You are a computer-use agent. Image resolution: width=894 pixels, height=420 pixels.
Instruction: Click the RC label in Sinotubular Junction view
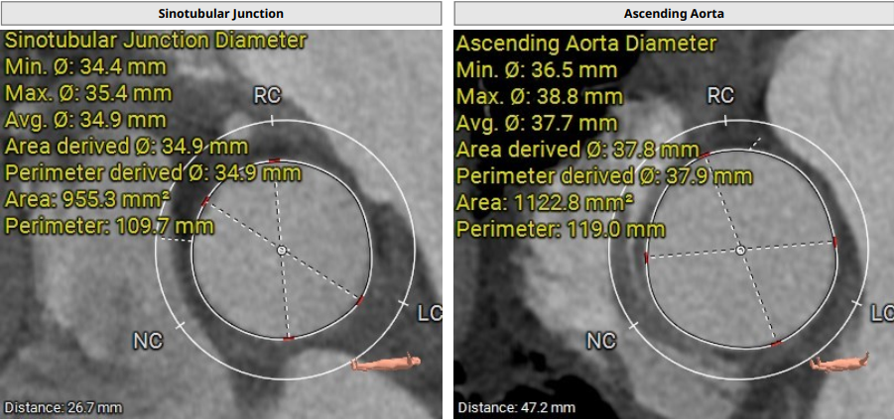[x=269, y=95]
